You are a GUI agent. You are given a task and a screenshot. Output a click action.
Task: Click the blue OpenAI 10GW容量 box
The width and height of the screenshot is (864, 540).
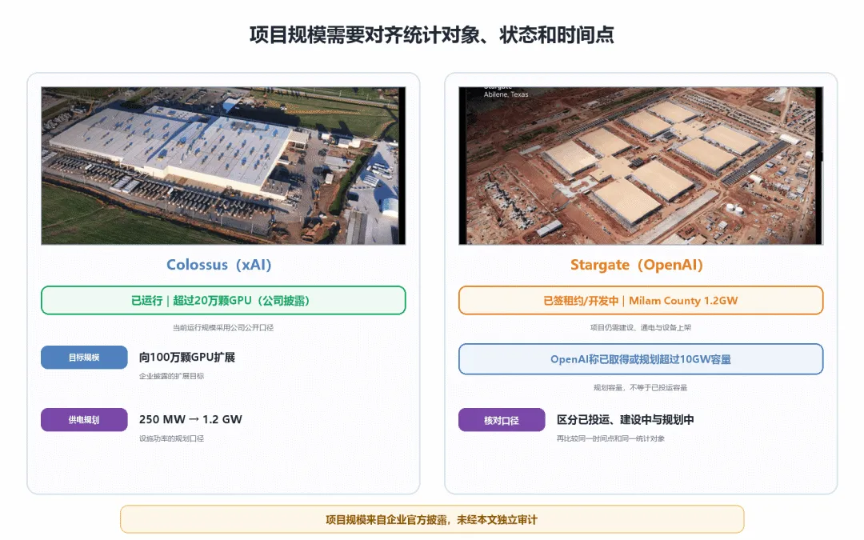tap(641, 359)
